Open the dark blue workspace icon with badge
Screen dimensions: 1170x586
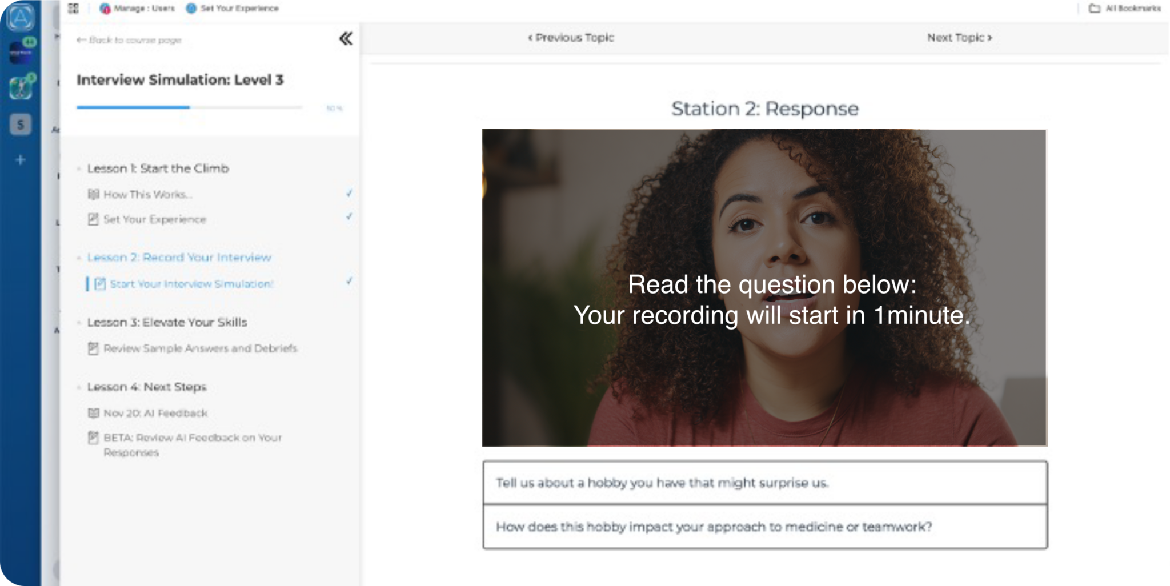pyautogui.click(x=21, y=53)
